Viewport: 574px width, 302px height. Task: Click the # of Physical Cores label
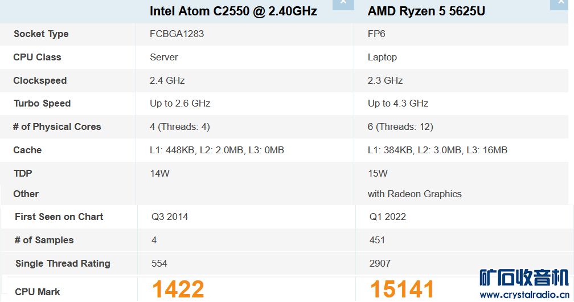57,126
